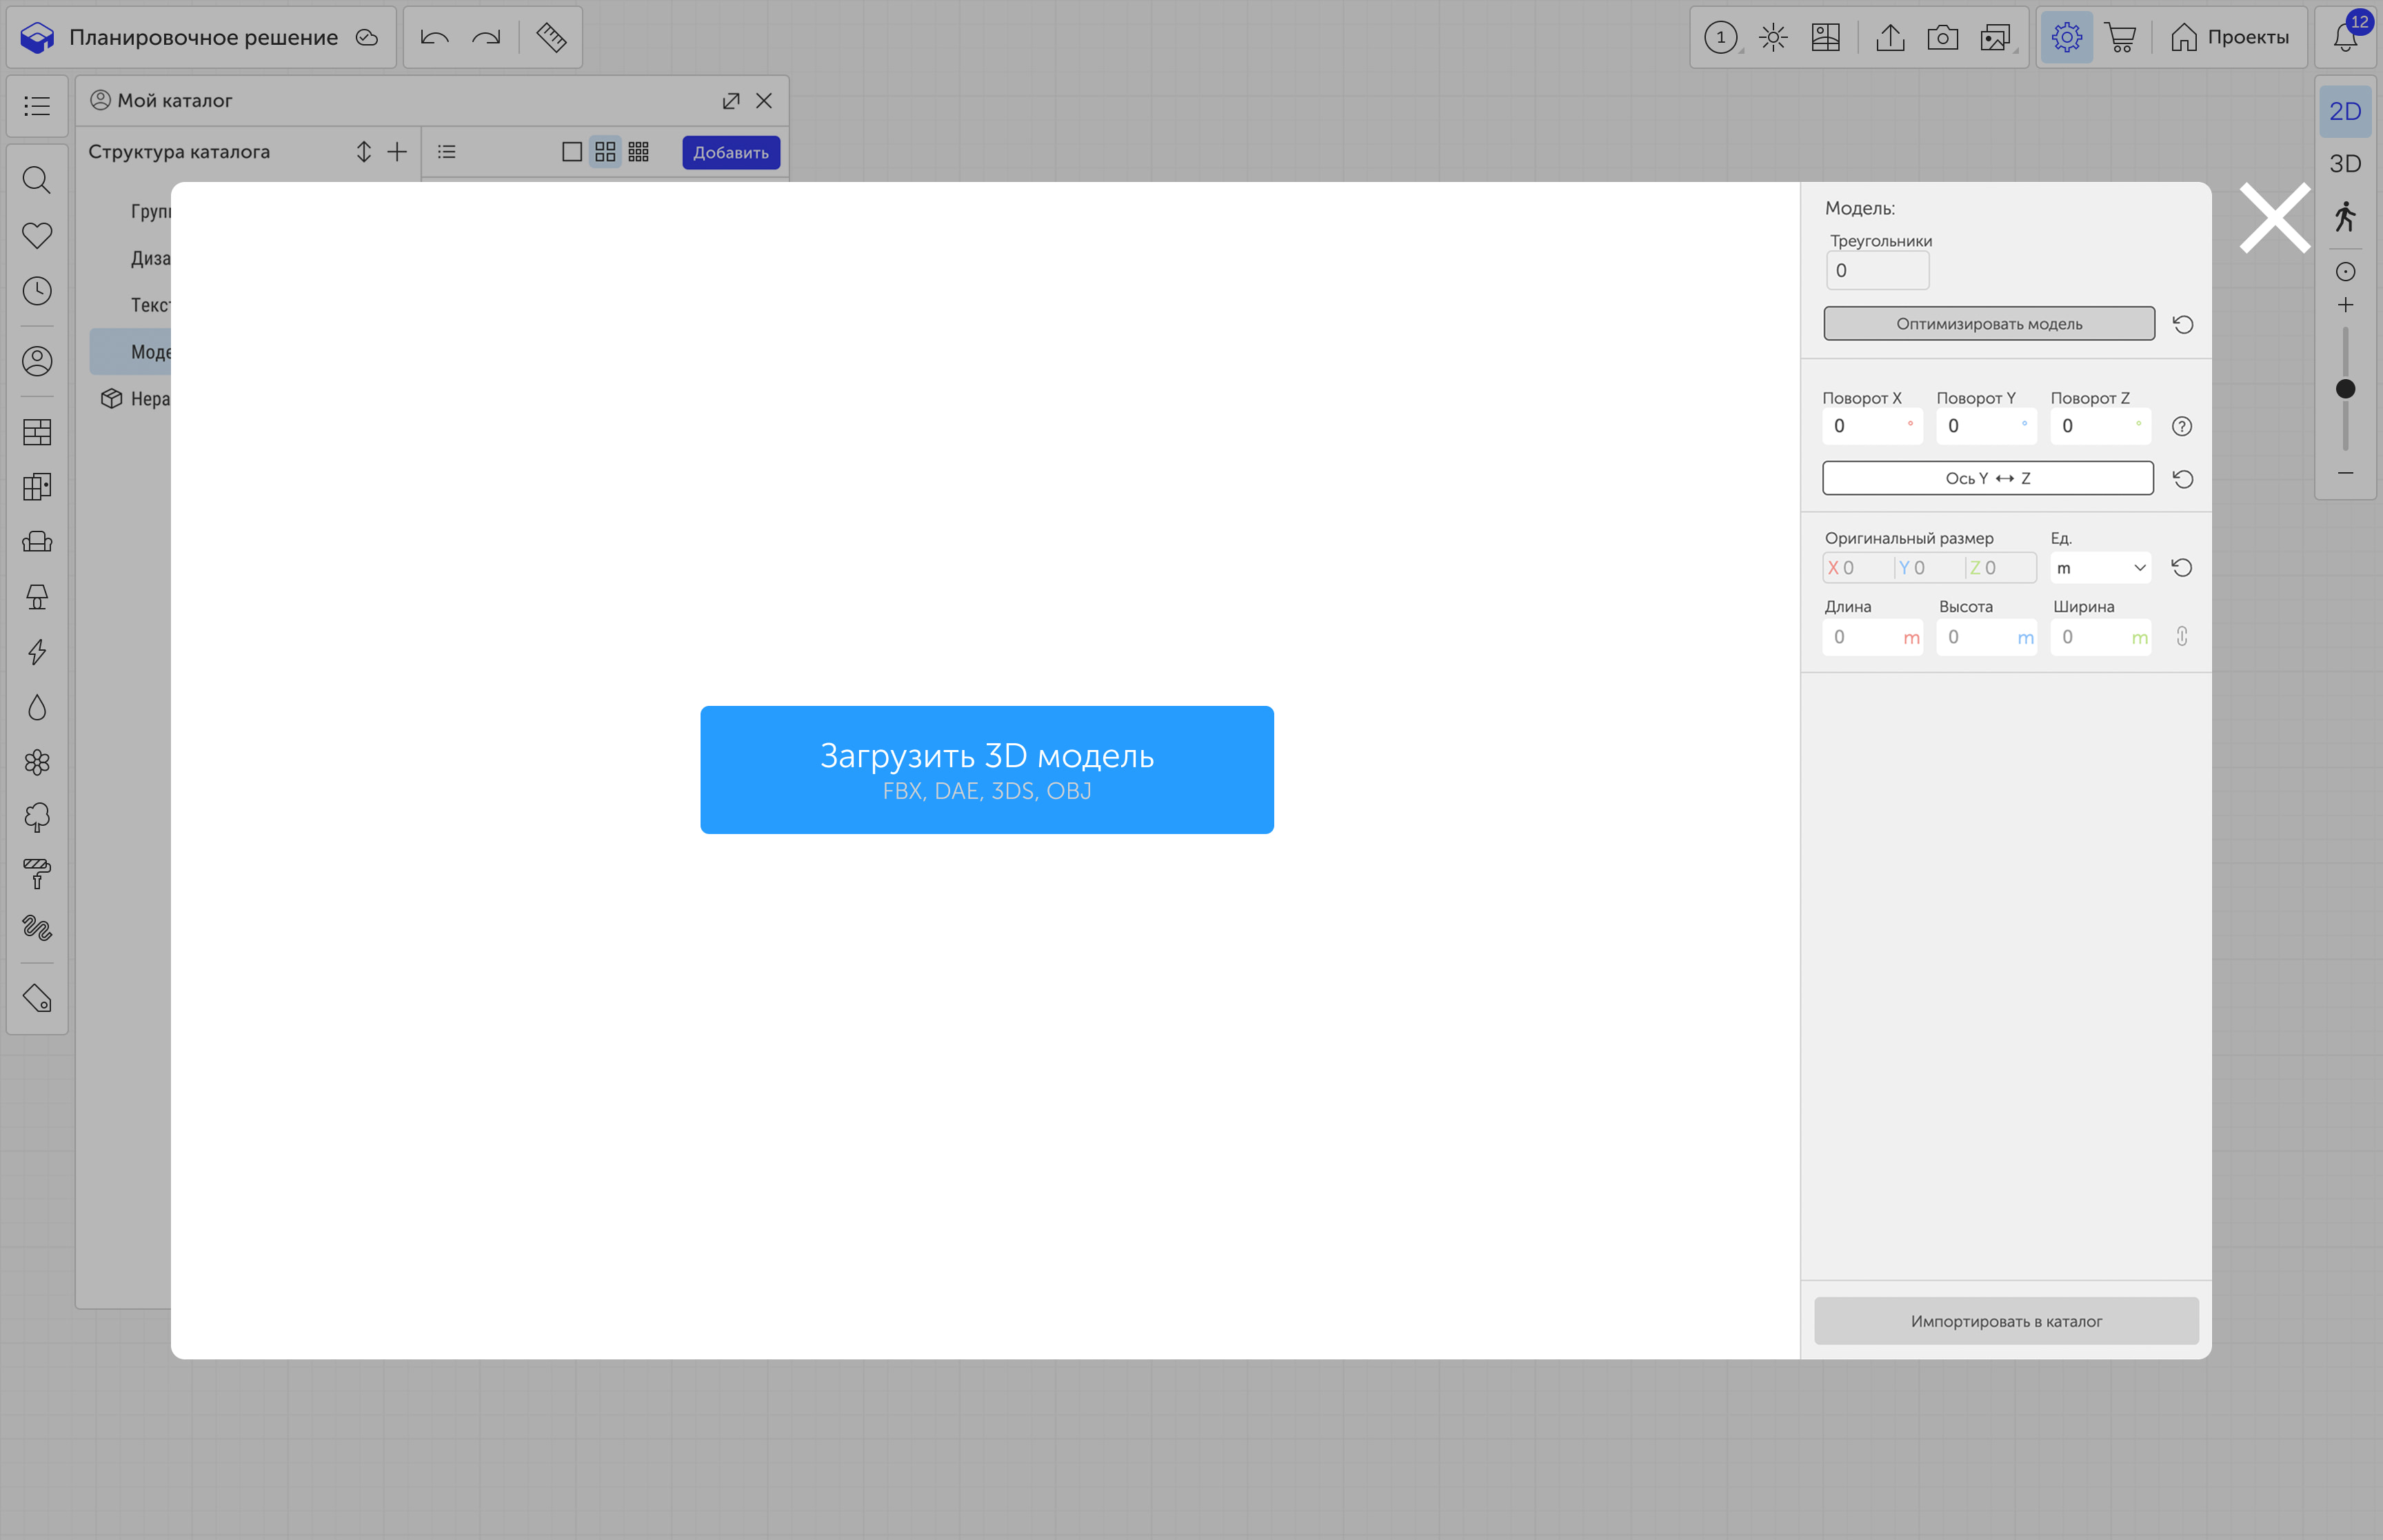The width and height of the screenshot is (2383, 1540).
Task: Click Загрузить 3D модель upload button
Action: tap(986, 770)
